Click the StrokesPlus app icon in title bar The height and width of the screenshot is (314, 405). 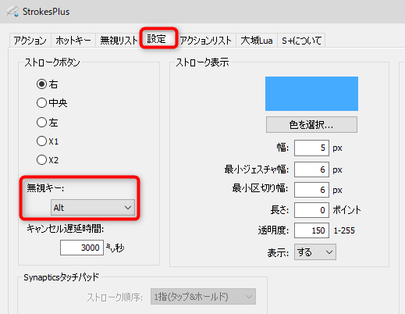point(12,11)
